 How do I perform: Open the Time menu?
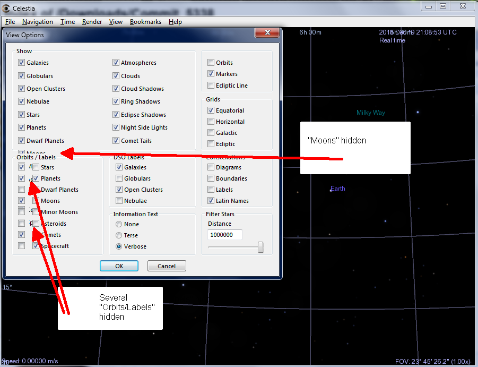click(x=67, y=22)
